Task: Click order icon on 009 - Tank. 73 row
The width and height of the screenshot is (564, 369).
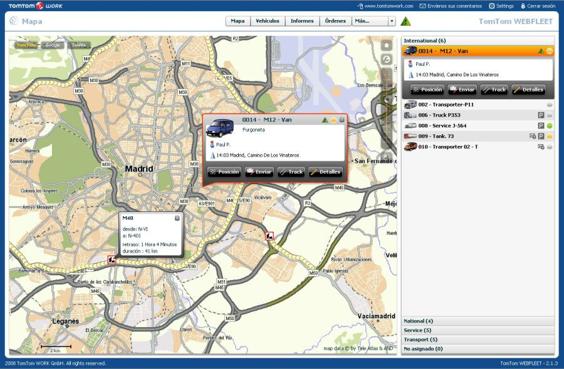Action: (x=533, y=136)
